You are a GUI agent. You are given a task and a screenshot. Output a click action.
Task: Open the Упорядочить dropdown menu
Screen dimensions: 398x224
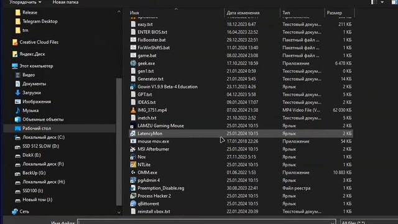click(25, 2)
